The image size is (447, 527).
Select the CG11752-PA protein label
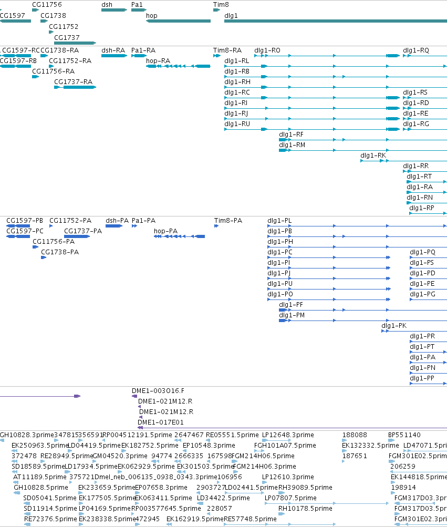(70, 221)
